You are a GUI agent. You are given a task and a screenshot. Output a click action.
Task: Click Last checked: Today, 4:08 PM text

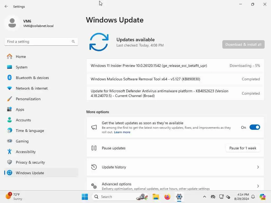[140, 45]
